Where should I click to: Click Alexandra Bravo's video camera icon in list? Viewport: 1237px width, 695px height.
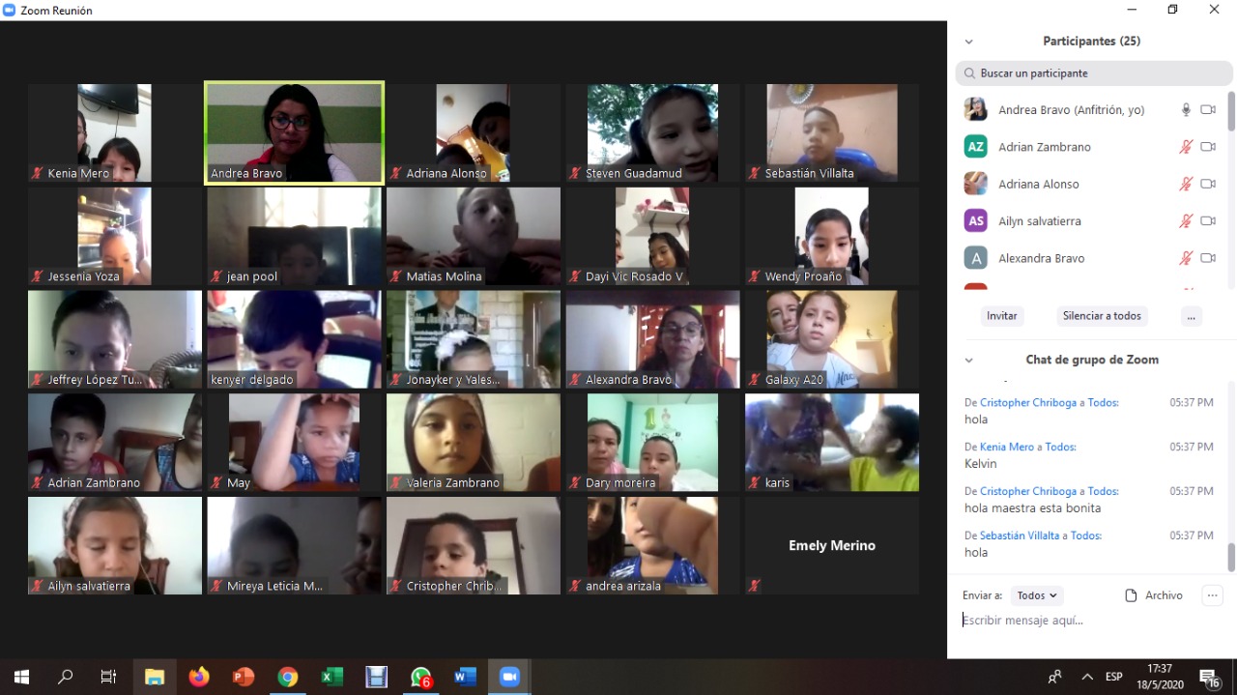coord(1208,258)
